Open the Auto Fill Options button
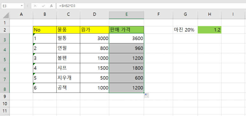 click(x=146, y=95)
